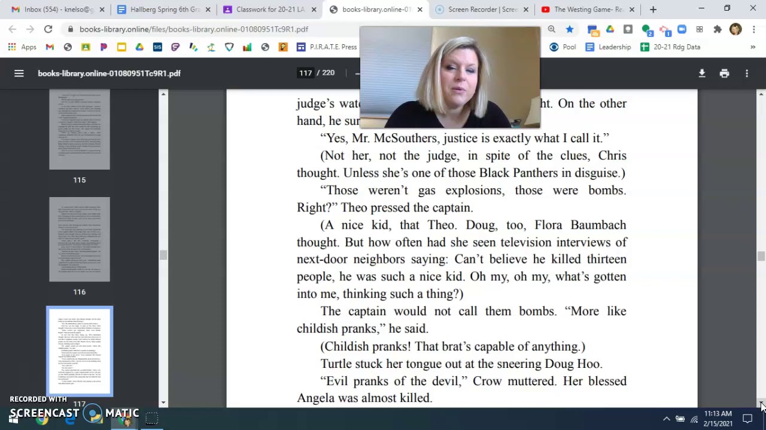This screenshot has height=430, width=766.
Task: Open the Extensions puzzle icon
Action: pyautogui.click(x=718, y=29)
